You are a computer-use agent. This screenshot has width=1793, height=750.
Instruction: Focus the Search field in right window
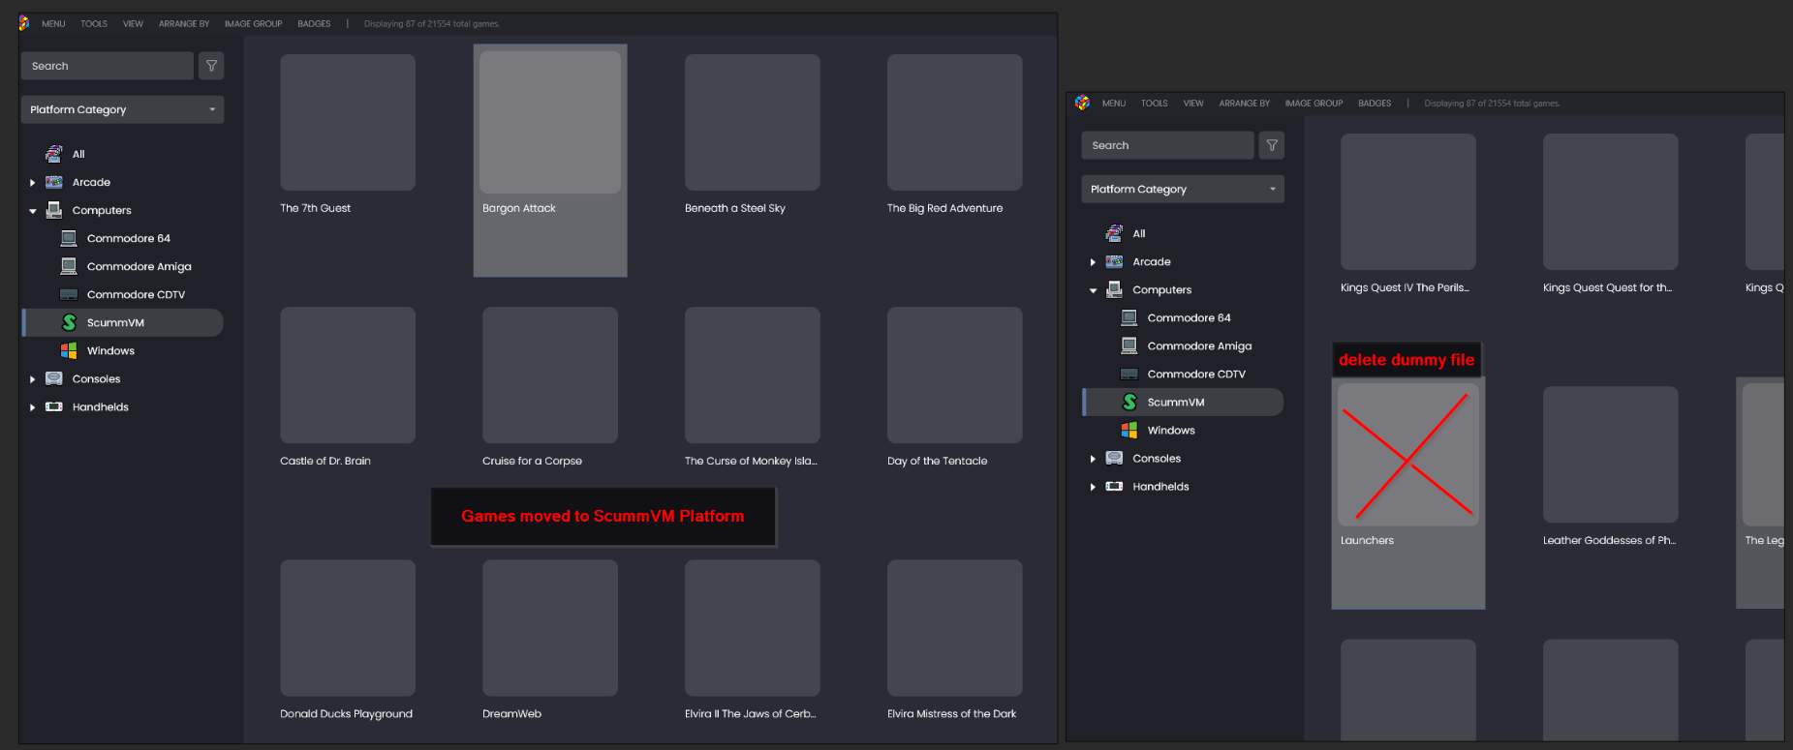point(1168,145)
